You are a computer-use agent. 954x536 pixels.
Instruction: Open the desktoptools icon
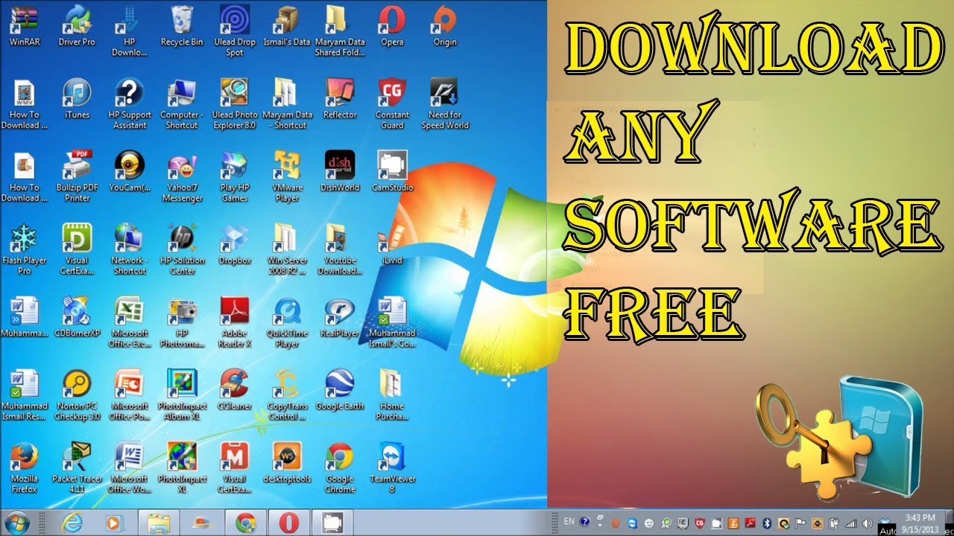[287, 463]
